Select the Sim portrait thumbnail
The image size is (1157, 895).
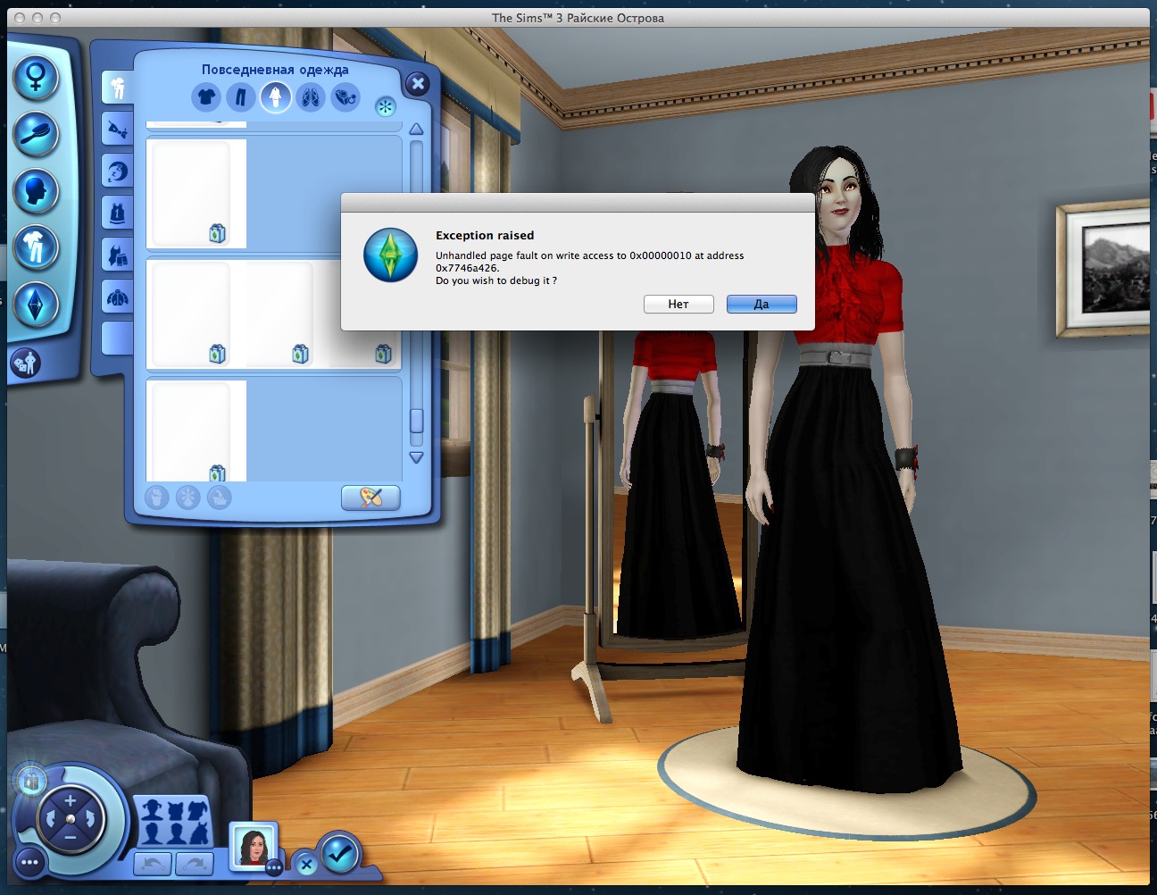(x=254, y=845)
